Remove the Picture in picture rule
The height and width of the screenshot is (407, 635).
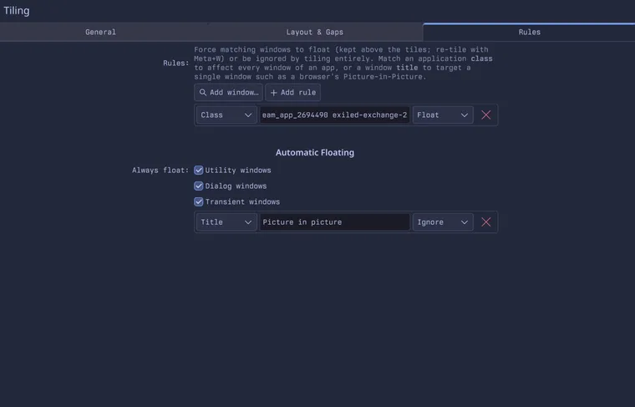pyautogui.click(x=486, y=222)
